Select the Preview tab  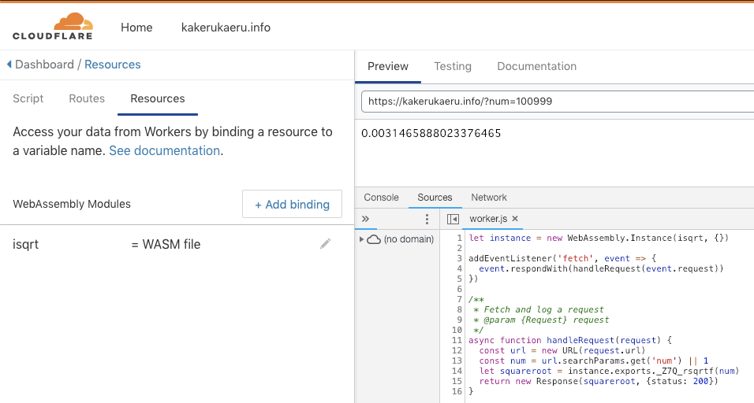[387, 66]
